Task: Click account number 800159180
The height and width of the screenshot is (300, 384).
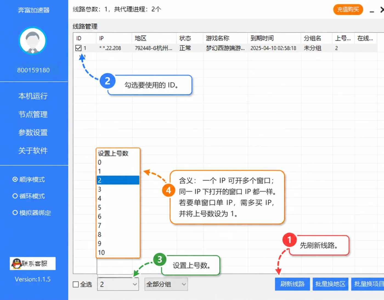Action: point(33,70)
